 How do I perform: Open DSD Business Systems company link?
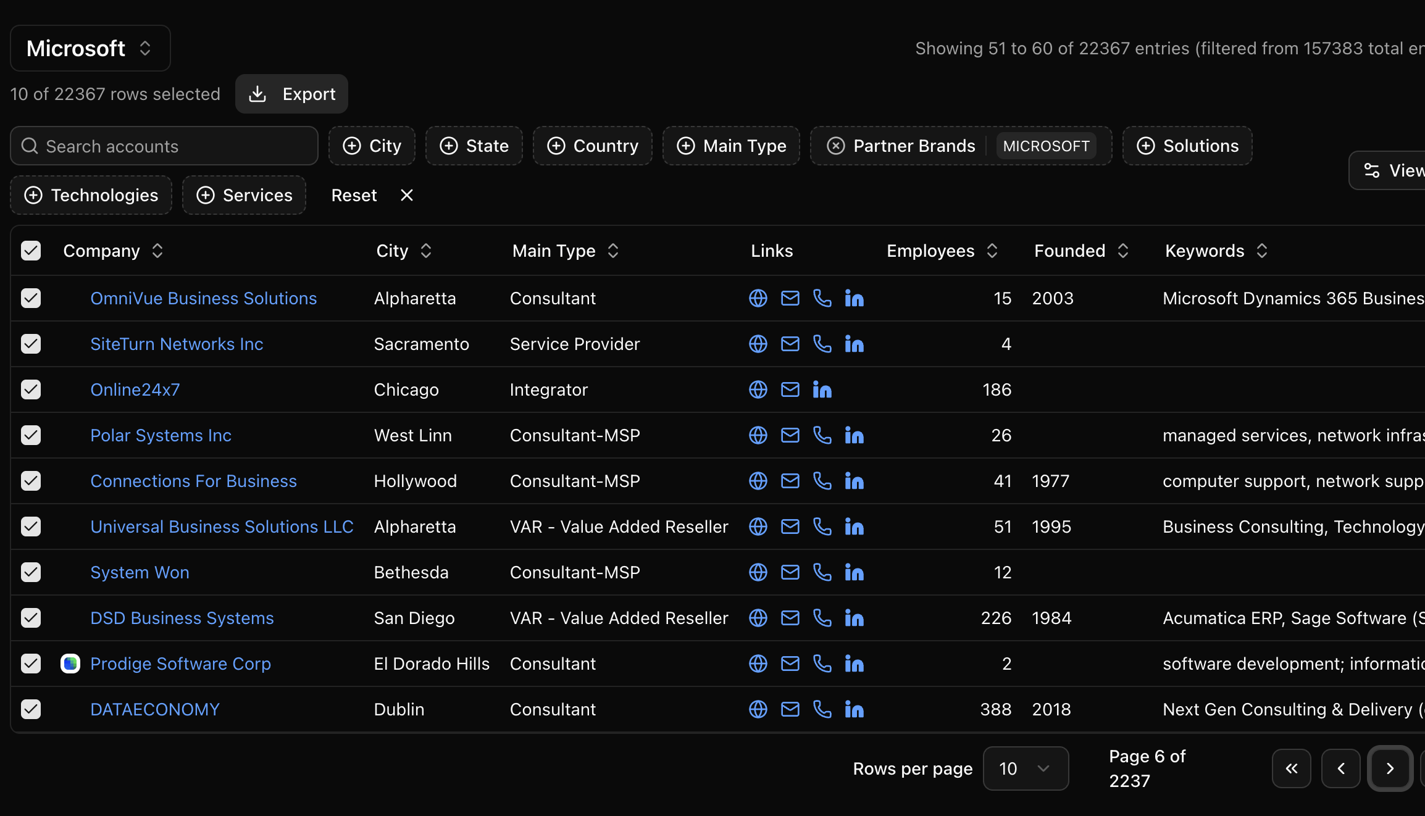pyautogui.click(x=182, y=618)
